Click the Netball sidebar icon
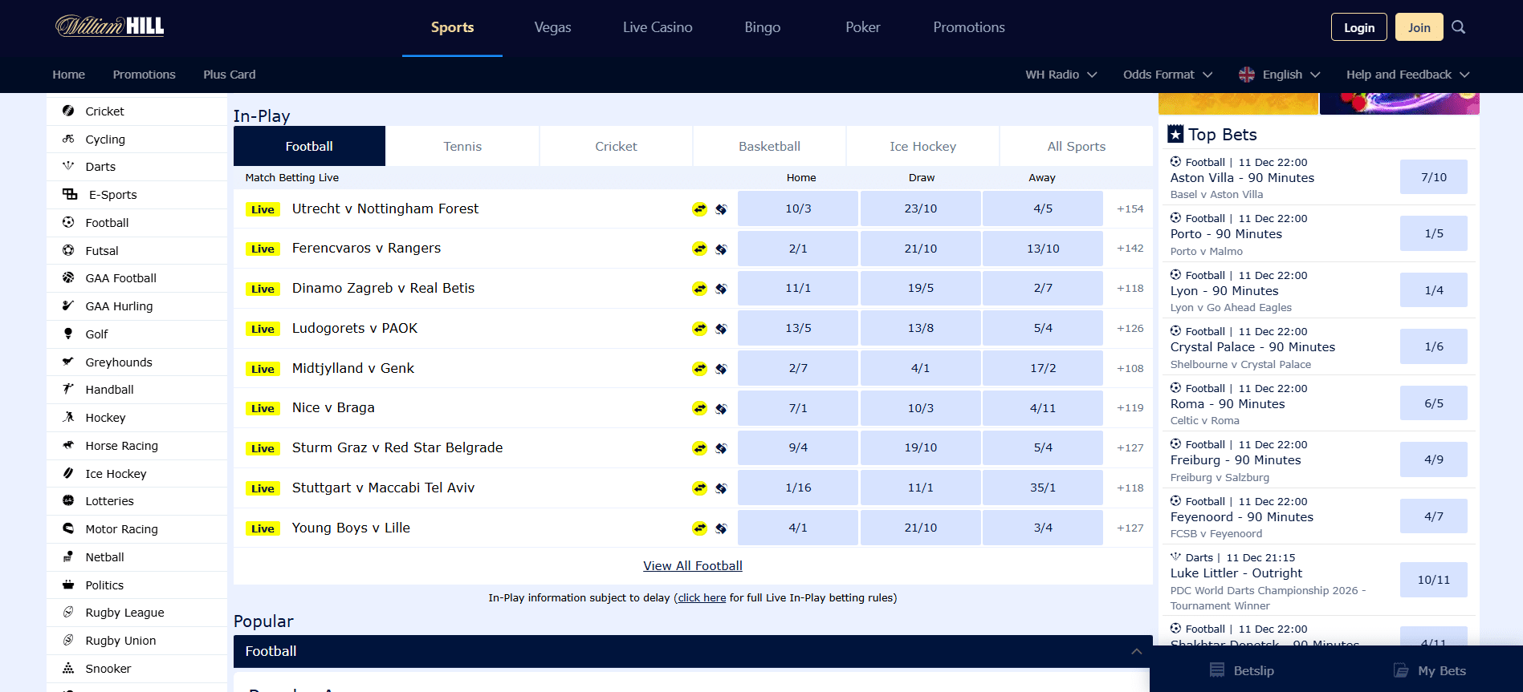The image size is (1523, 692). (x=68, y=556)
